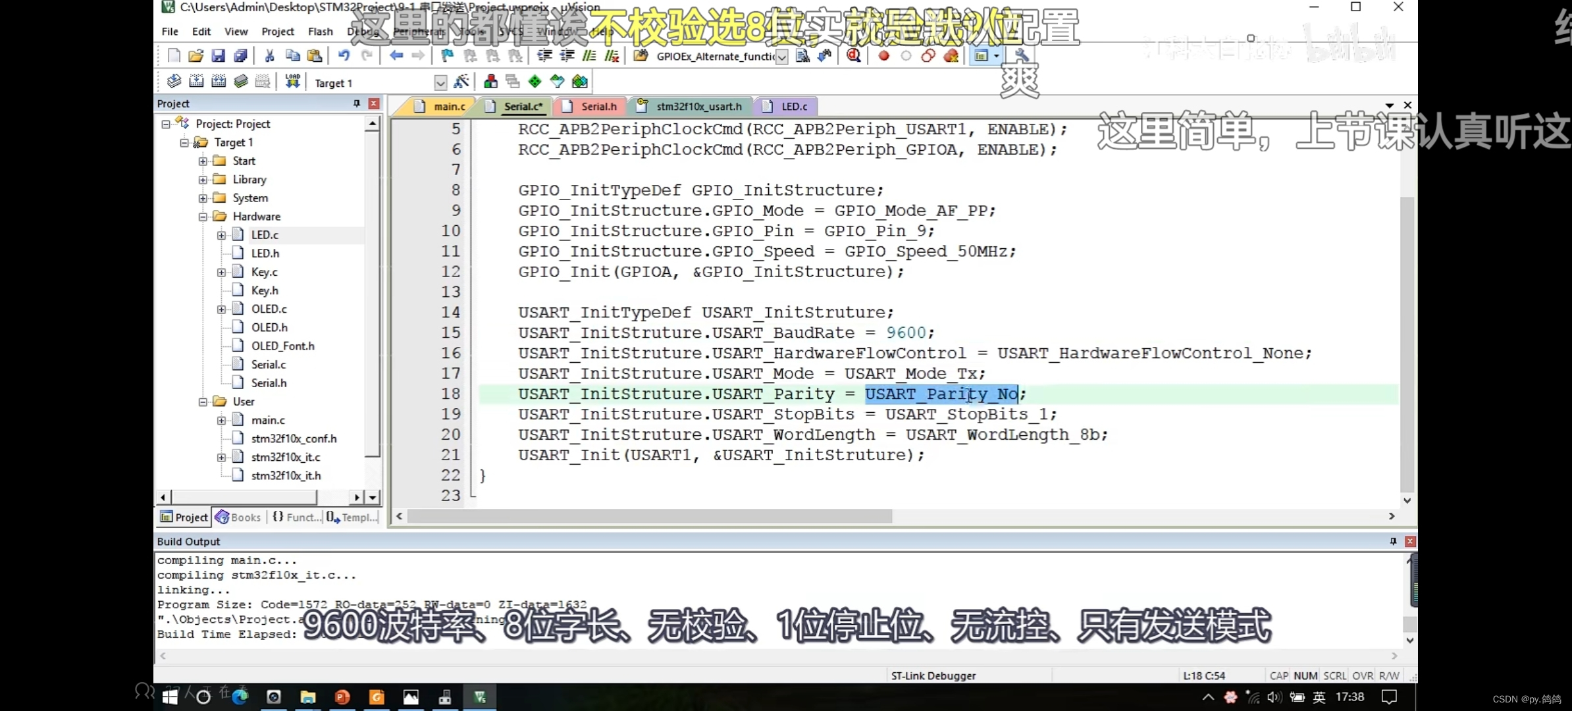Switch to the Templates panel tab
Image resolution: width=1572 pixels, height=711 pixels.
[x=352, y=517]
